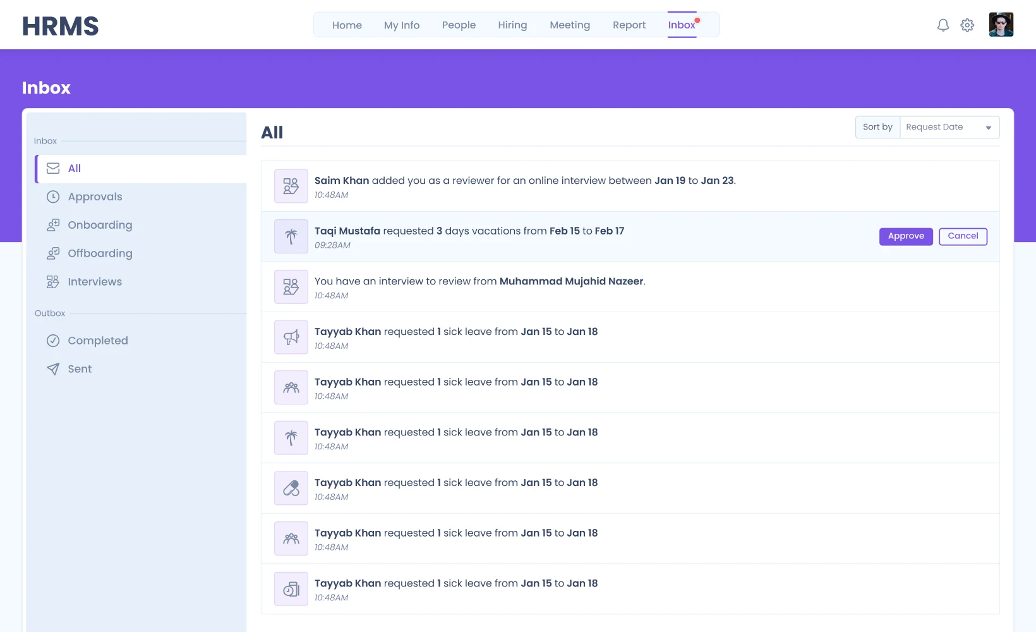Viewport: 1036px width, 632px height.
Task: Click the HRMS logo
Action: (60, 26)
